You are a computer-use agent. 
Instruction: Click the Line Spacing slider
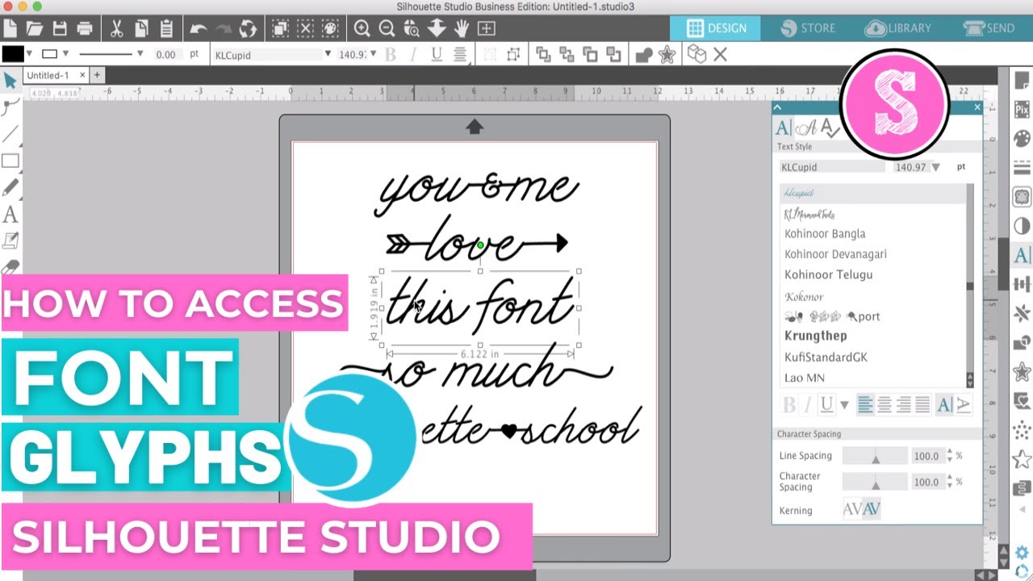[x=875, y=456]
